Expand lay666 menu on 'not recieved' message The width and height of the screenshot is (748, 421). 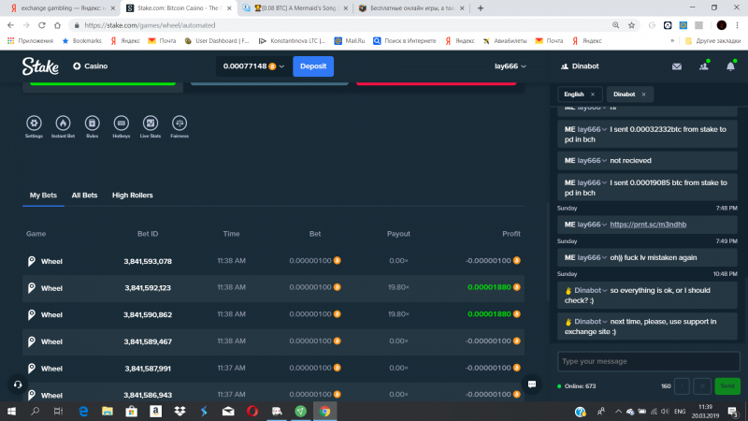(604, 161)
